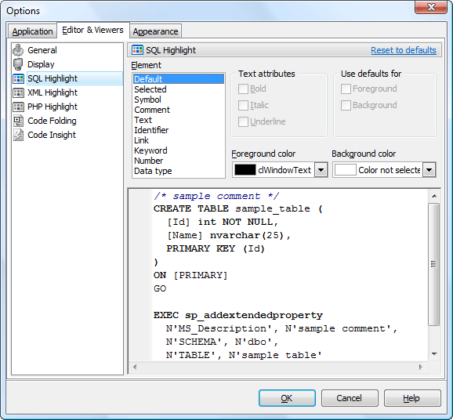Enable the Italic text attribute

click(x=243, y=105)
